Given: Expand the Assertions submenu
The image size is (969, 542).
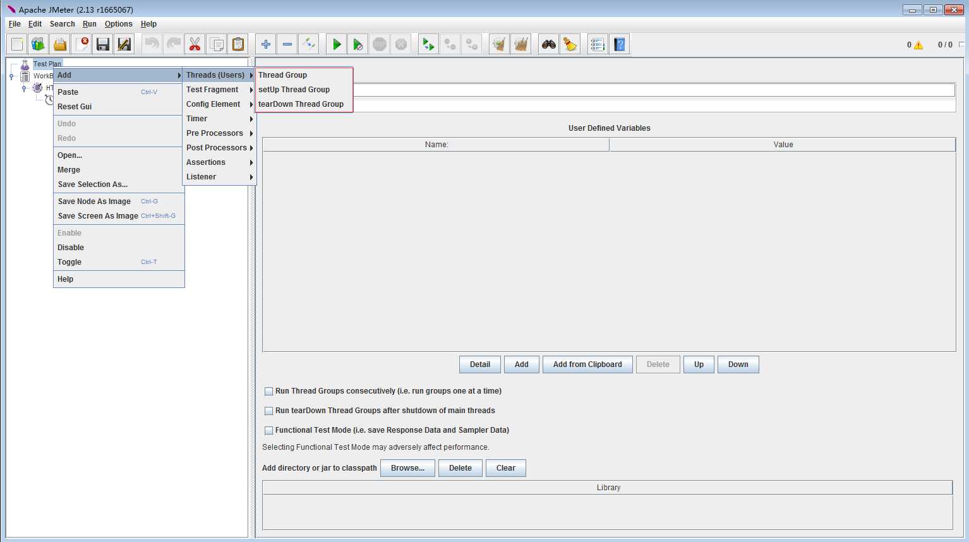Looking at the screenshot, I should (219, 162).
